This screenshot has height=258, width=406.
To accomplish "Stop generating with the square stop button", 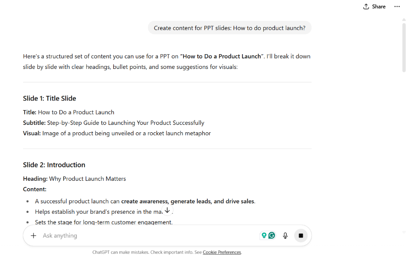I will pyautogui.click(x=301, y=235).
